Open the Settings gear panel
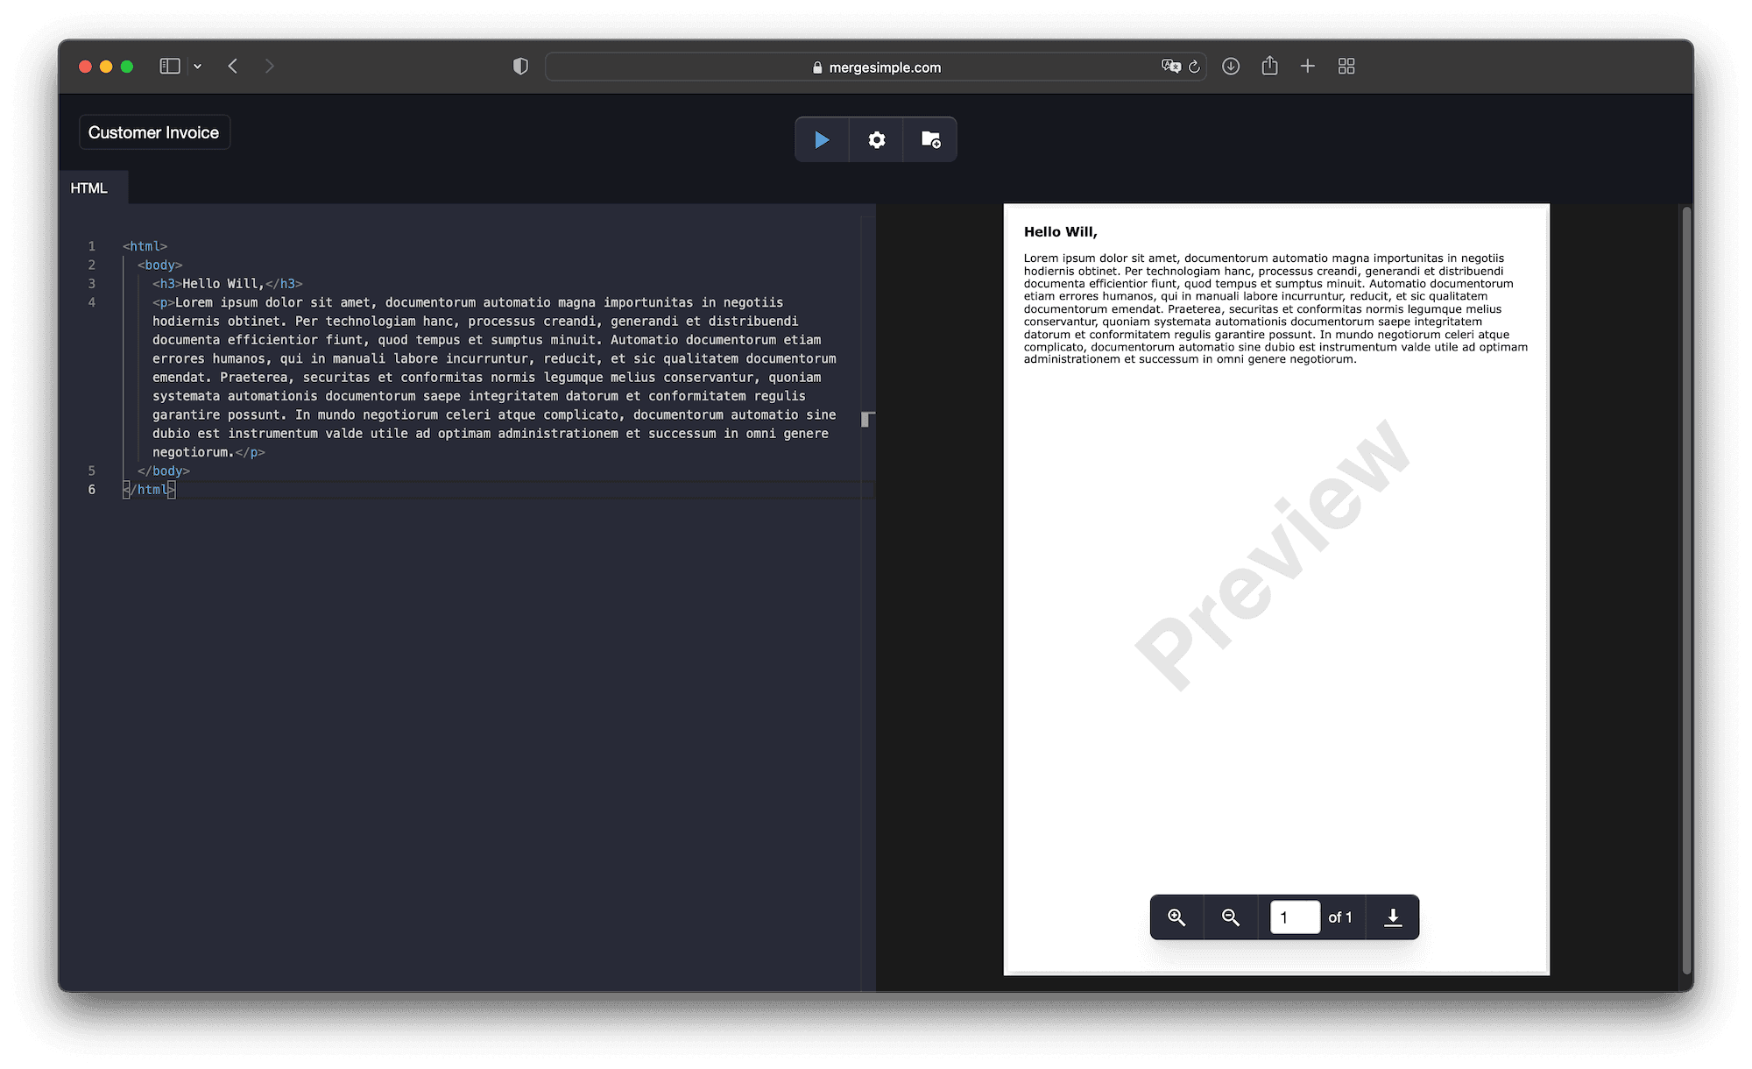The image size is (1752, 1069). coord(875,139)
